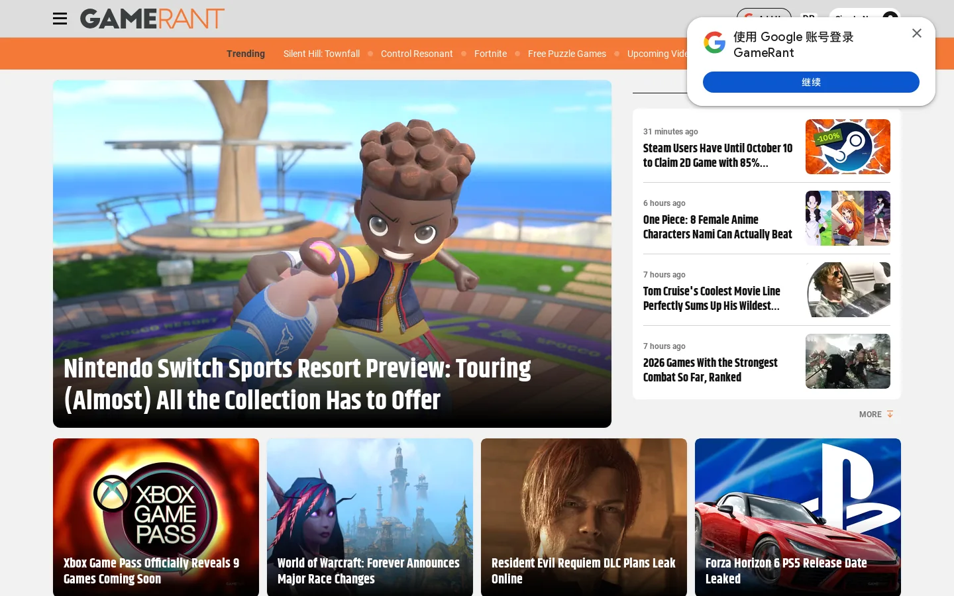The width and height of the screenshot is (954, 596).
Task: Click the Tom Cruise article thumbnail
Action: pos(848,290)
